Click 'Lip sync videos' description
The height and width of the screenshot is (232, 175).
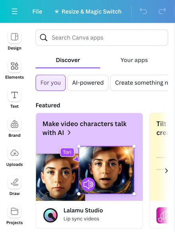(81, 219)
